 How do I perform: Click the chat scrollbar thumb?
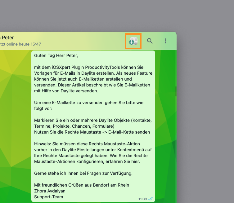(x=176, y=91)
